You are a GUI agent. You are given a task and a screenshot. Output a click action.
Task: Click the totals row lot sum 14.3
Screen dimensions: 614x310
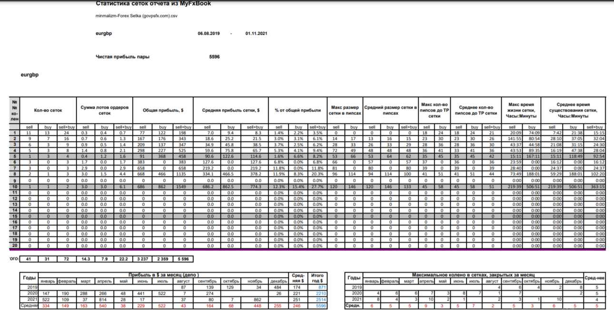(86, 259)
